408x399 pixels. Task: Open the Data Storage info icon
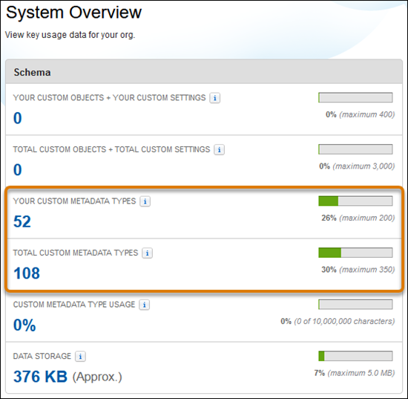tap(80, 356)
